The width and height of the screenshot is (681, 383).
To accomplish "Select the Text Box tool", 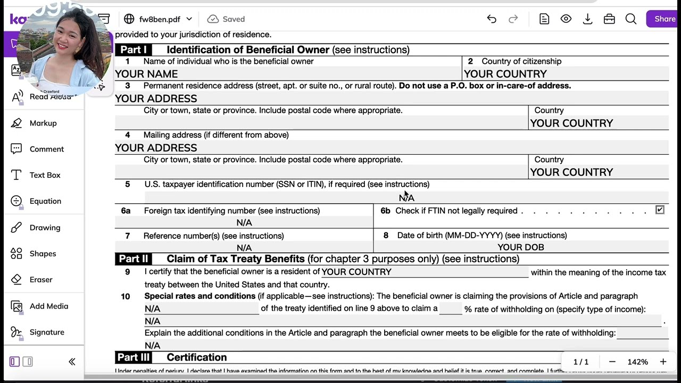I will 44,175.
